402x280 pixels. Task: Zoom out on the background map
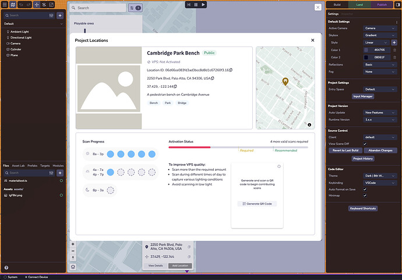click(73, 251)
